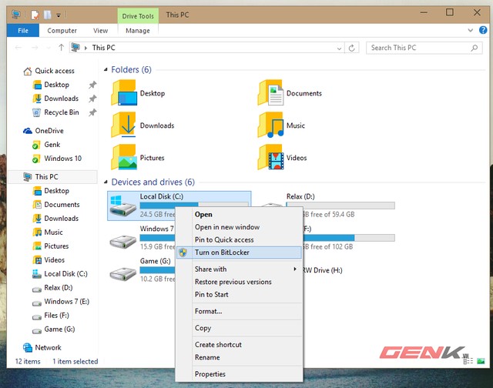Viewport: 493px width, 388px height.
Task: Collapse the Devices and drives (6) section
Action: click(106, 182)
